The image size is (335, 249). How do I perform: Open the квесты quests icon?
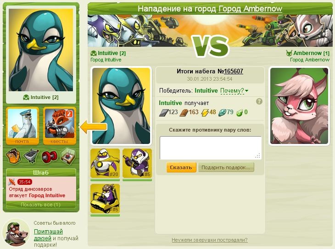pos(60,126)
